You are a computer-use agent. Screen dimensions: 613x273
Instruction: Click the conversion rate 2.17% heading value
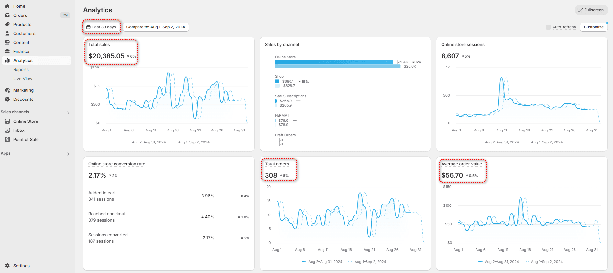click(x=97, y=175)
